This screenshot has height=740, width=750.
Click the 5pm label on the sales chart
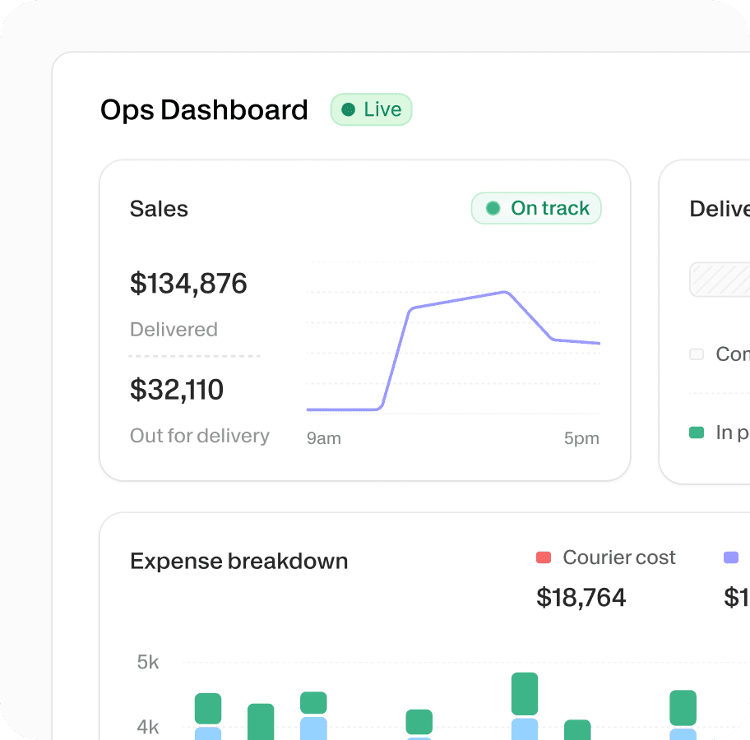point(581,438)
